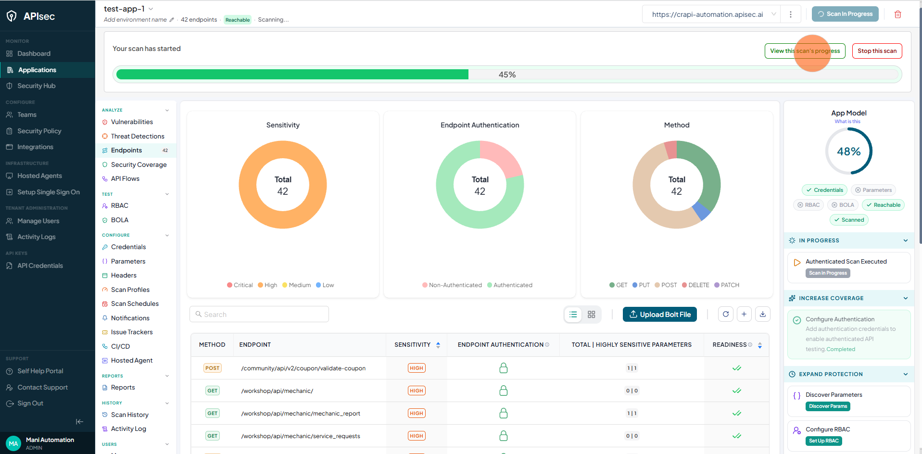Click the 45% scan progress bar
Image resolution: width=922 pixels, height=454 pixels.
click(x=507, y=75)
